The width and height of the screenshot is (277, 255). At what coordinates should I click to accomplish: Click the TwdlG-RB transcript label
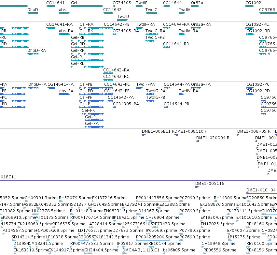pos(155,37)
